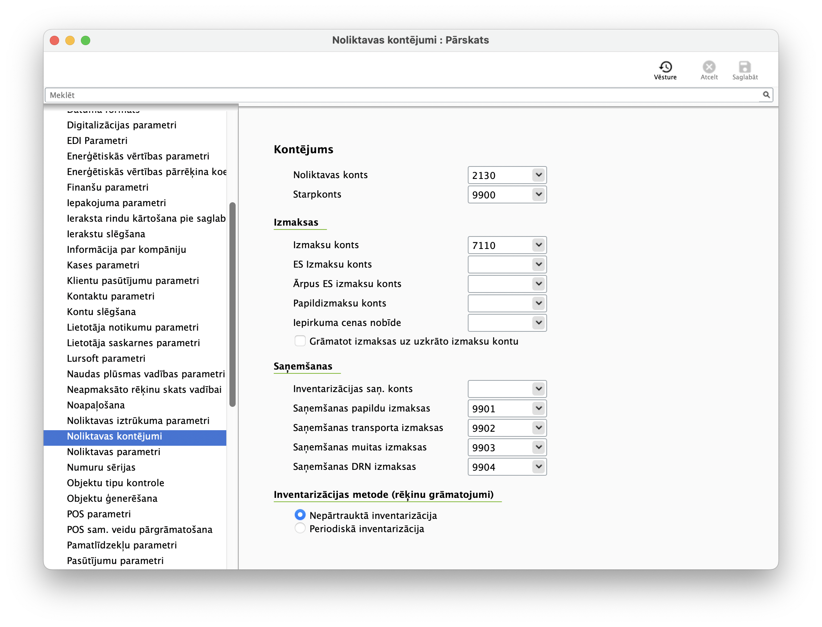Open the Izmaksu konts dropdown arrow
The height and width of the screenshot is (627, 822).
[539, 245]
